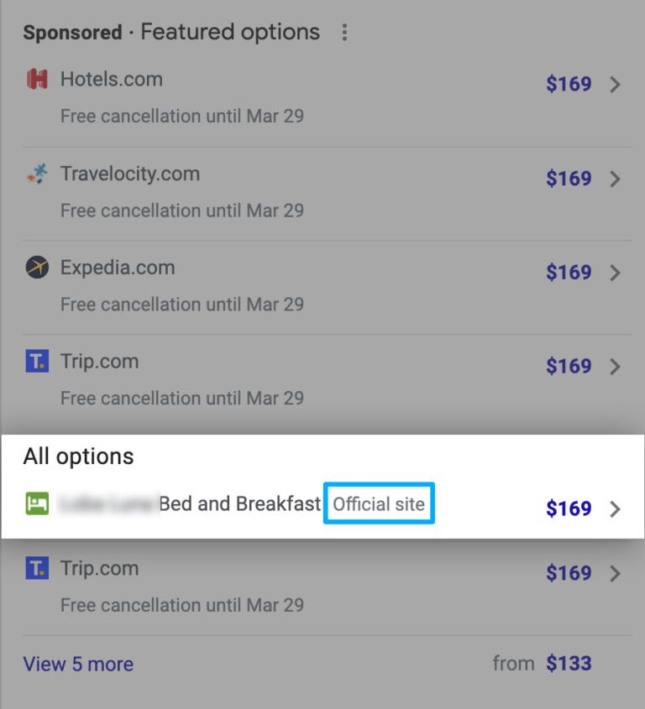Open the Hotels.com booking link
The height and width of the screenshot is (709, 645).
click(x=112, y=80)
